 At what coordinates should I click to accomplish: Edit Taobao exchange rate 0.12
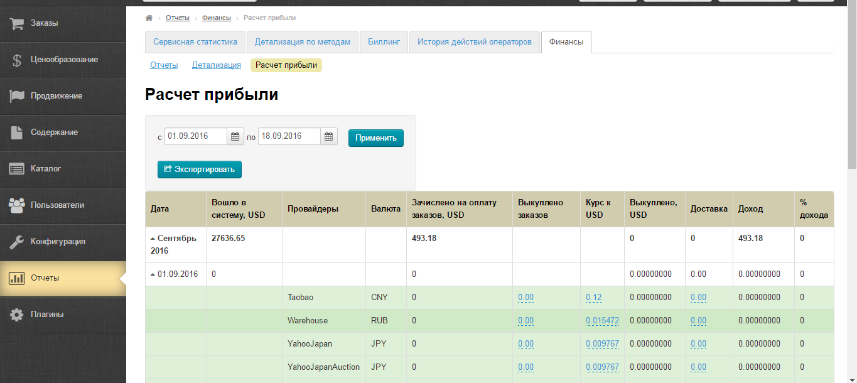click(594, 298)
